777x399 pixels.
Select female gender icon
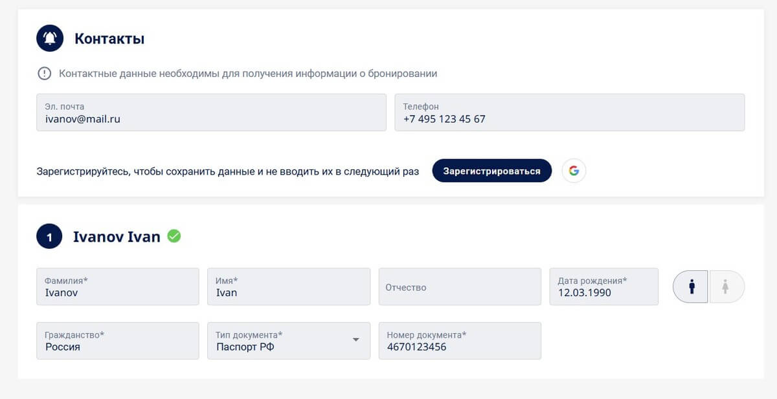coord(726,286)
